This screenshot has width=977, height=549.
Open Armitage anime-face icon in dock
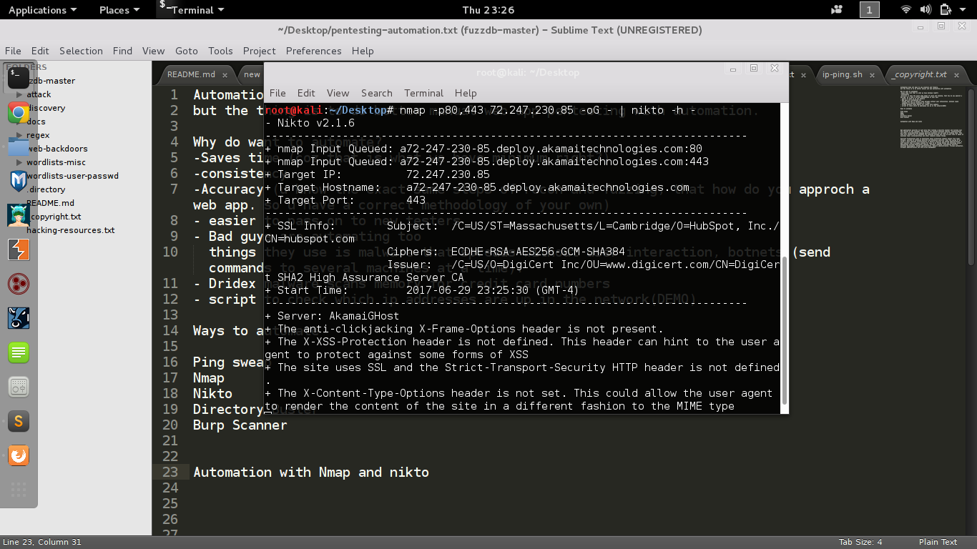(x=19, y=215)
